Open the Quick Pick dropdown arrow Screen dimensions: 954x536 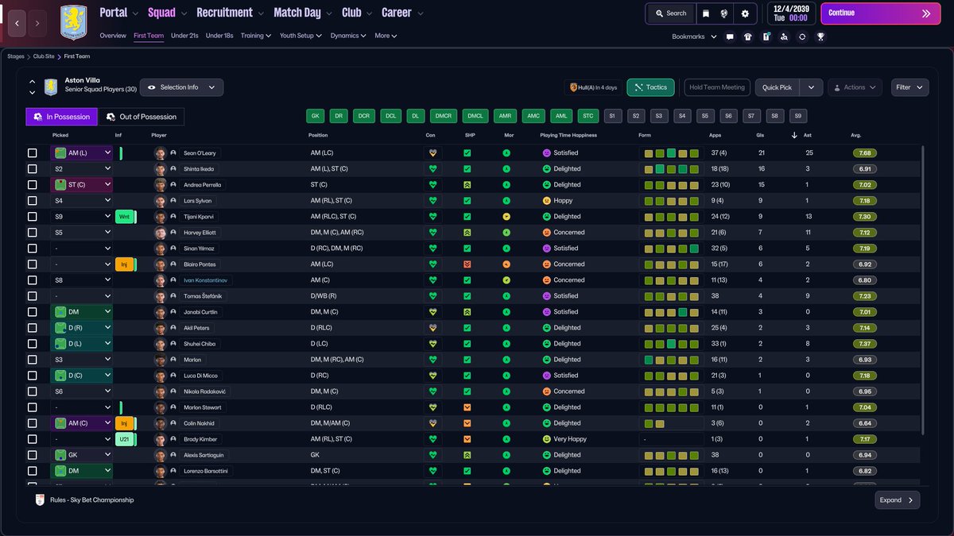tap(811, 87)
